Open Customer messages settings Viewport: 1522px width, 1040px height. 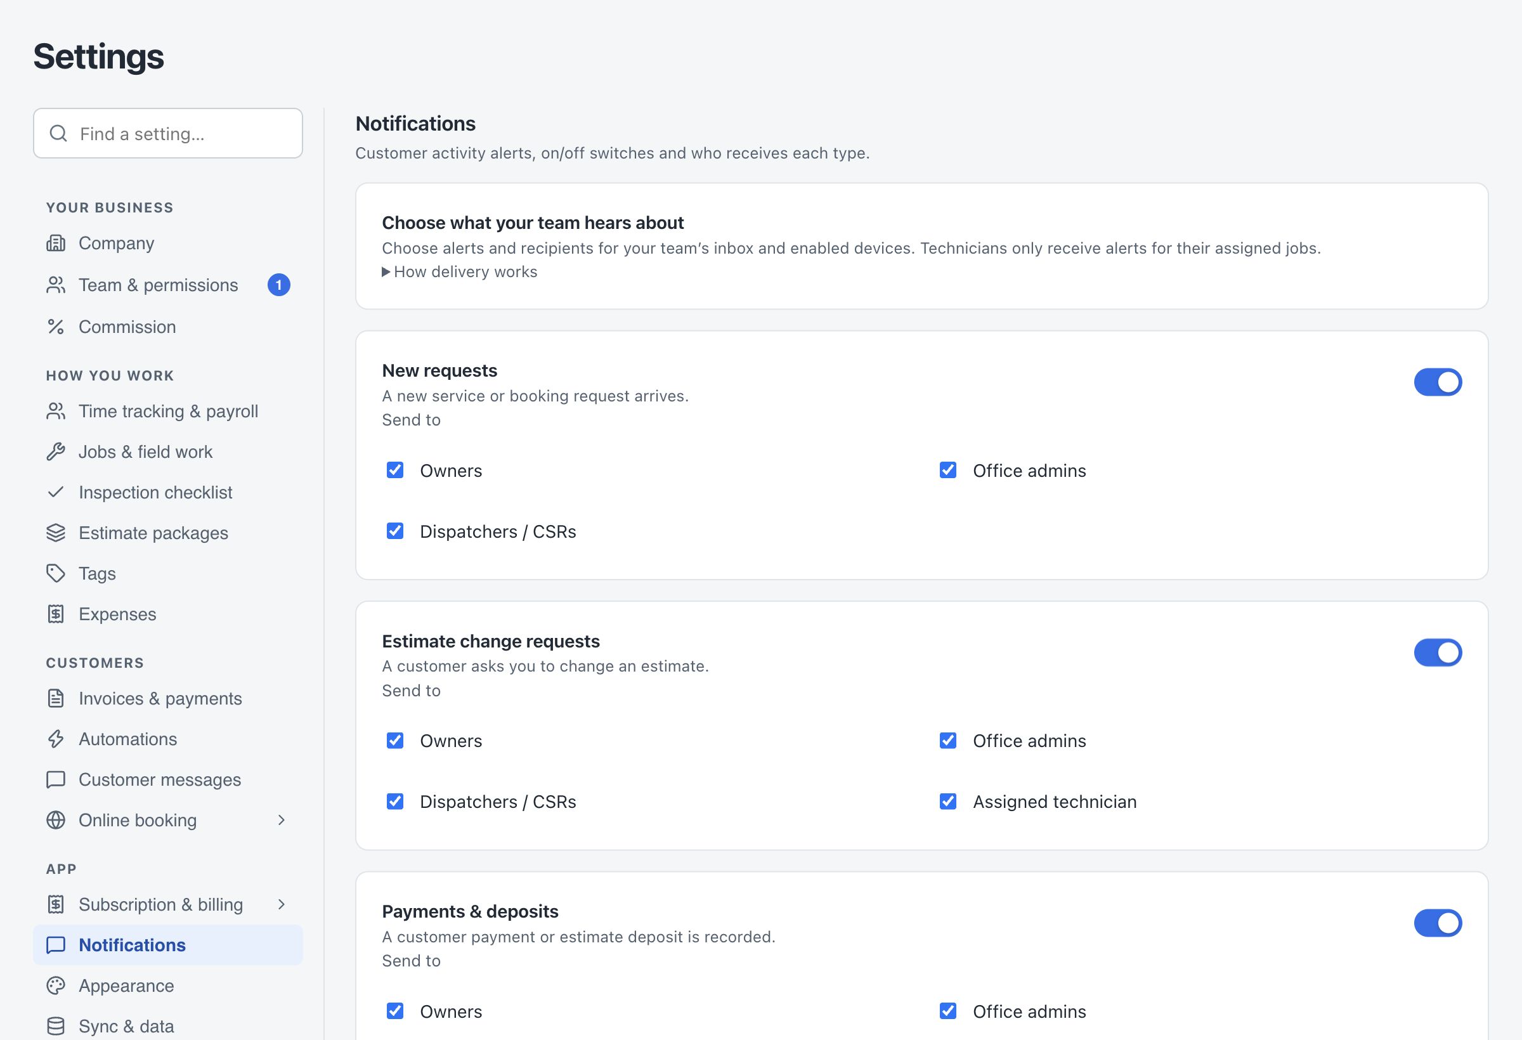[167, 780]
